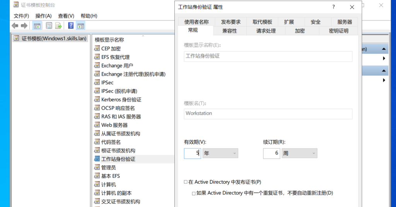Click the Kerberos 身份验证 template icon
This screenshot has height=207, width=396.
coord(97,99)
